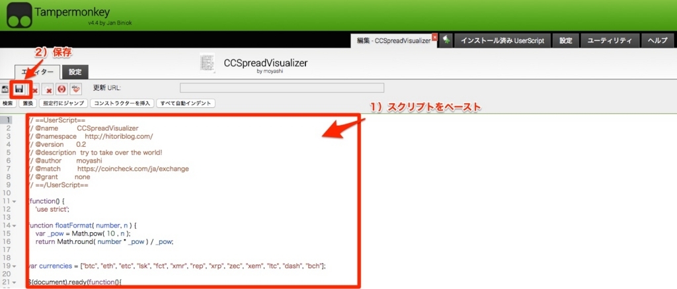The height and width of the screenshot is (289, 677).
Task: Click the return Math.round code line
Action: (x=104, y=242)
